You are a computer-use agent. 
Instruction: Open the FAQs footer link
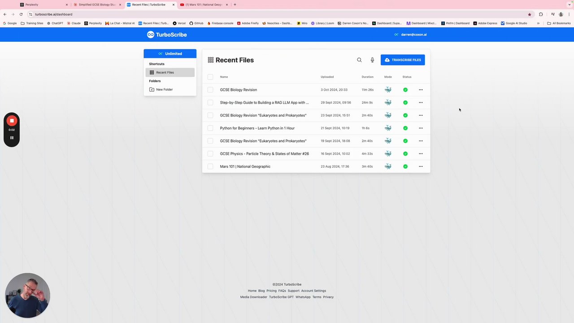coord(282,291)
